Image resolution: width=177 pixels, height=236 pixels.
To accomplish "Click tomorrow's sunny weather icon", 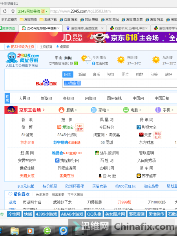I will (121, 60).
